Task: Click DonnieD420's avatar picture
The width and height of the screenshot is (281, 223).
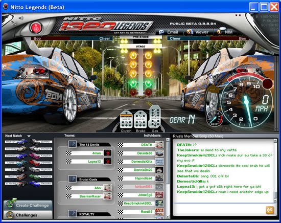Action: (159, 170)
